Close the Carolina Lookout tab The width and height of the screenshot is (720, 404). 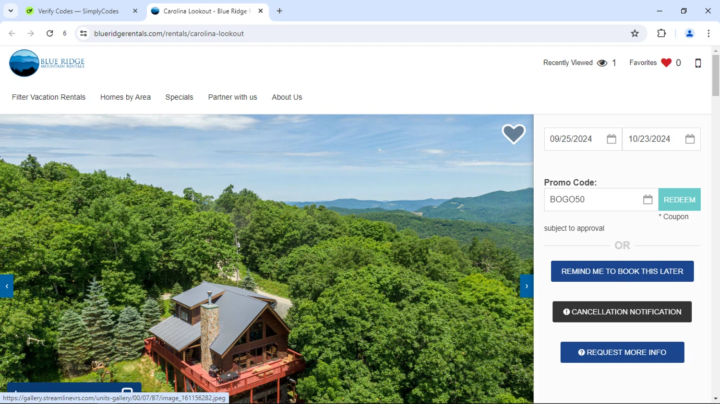261,11
